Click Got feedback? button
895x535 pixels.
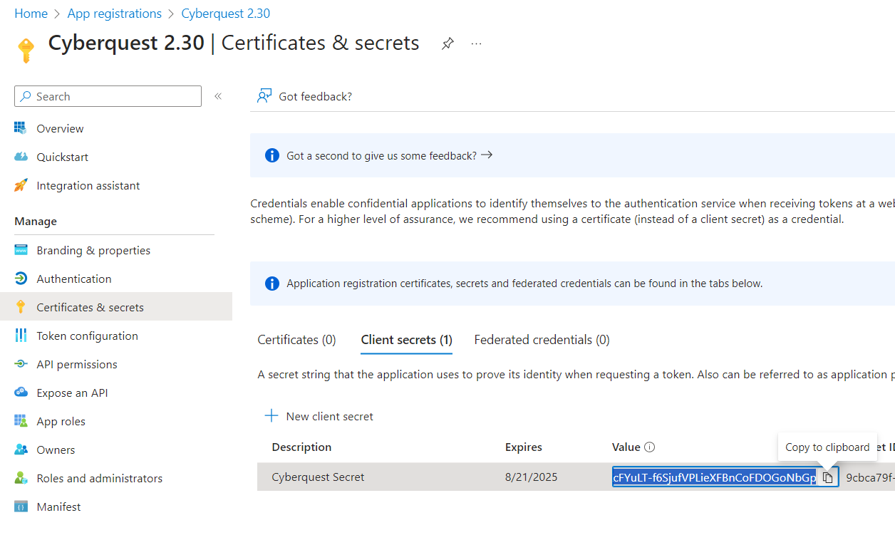(x=304, y=96)
